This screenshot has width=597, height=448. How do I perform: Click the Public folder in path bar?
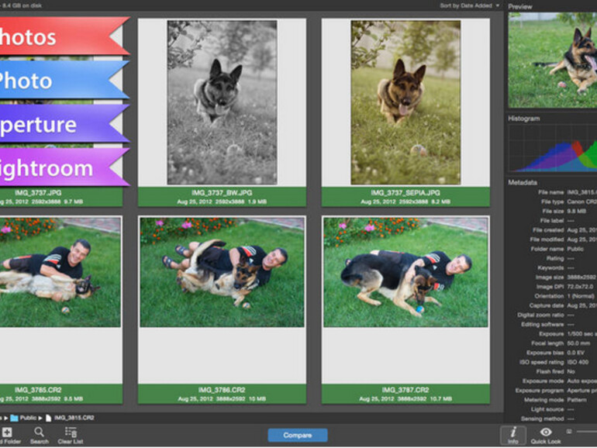[x=23, y=418]
